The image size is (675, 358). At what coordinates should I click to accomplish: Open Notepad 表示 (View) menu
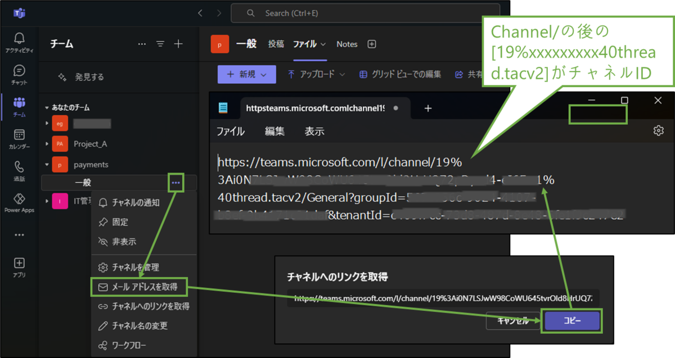click(x=314, y=132)
